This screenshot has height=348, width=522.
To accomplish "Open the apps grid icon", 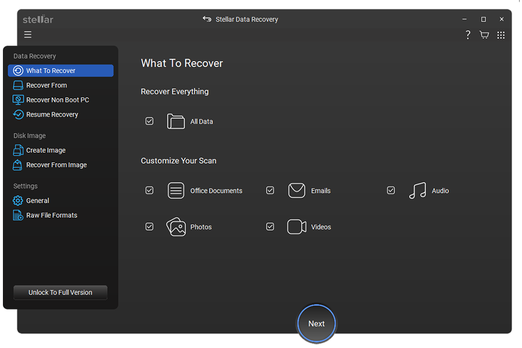I will click(x=500, y=35).
